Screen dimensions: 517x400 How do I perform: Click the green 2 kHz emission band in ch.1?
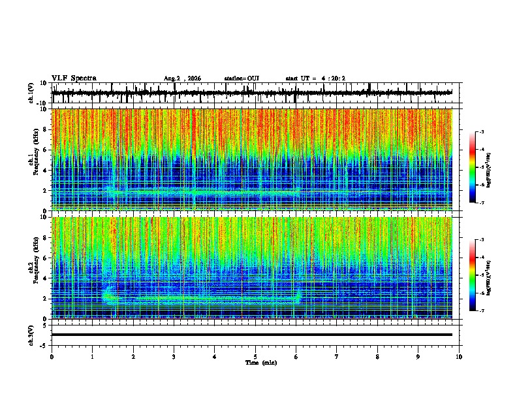tap(204, 192)
